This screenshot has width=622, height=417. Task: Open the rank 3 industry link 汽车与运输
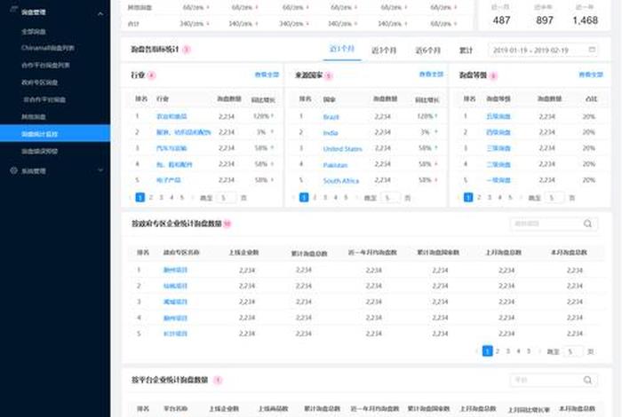(171, 148)
